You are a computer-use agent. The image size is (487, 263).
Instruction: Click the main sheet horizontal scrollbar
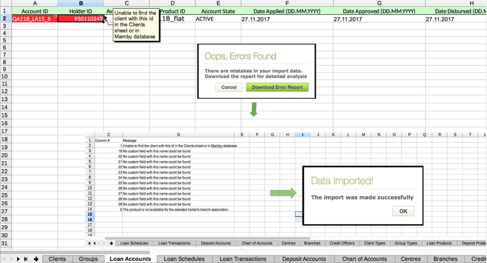pyautogui.click(x=76, y=252)
